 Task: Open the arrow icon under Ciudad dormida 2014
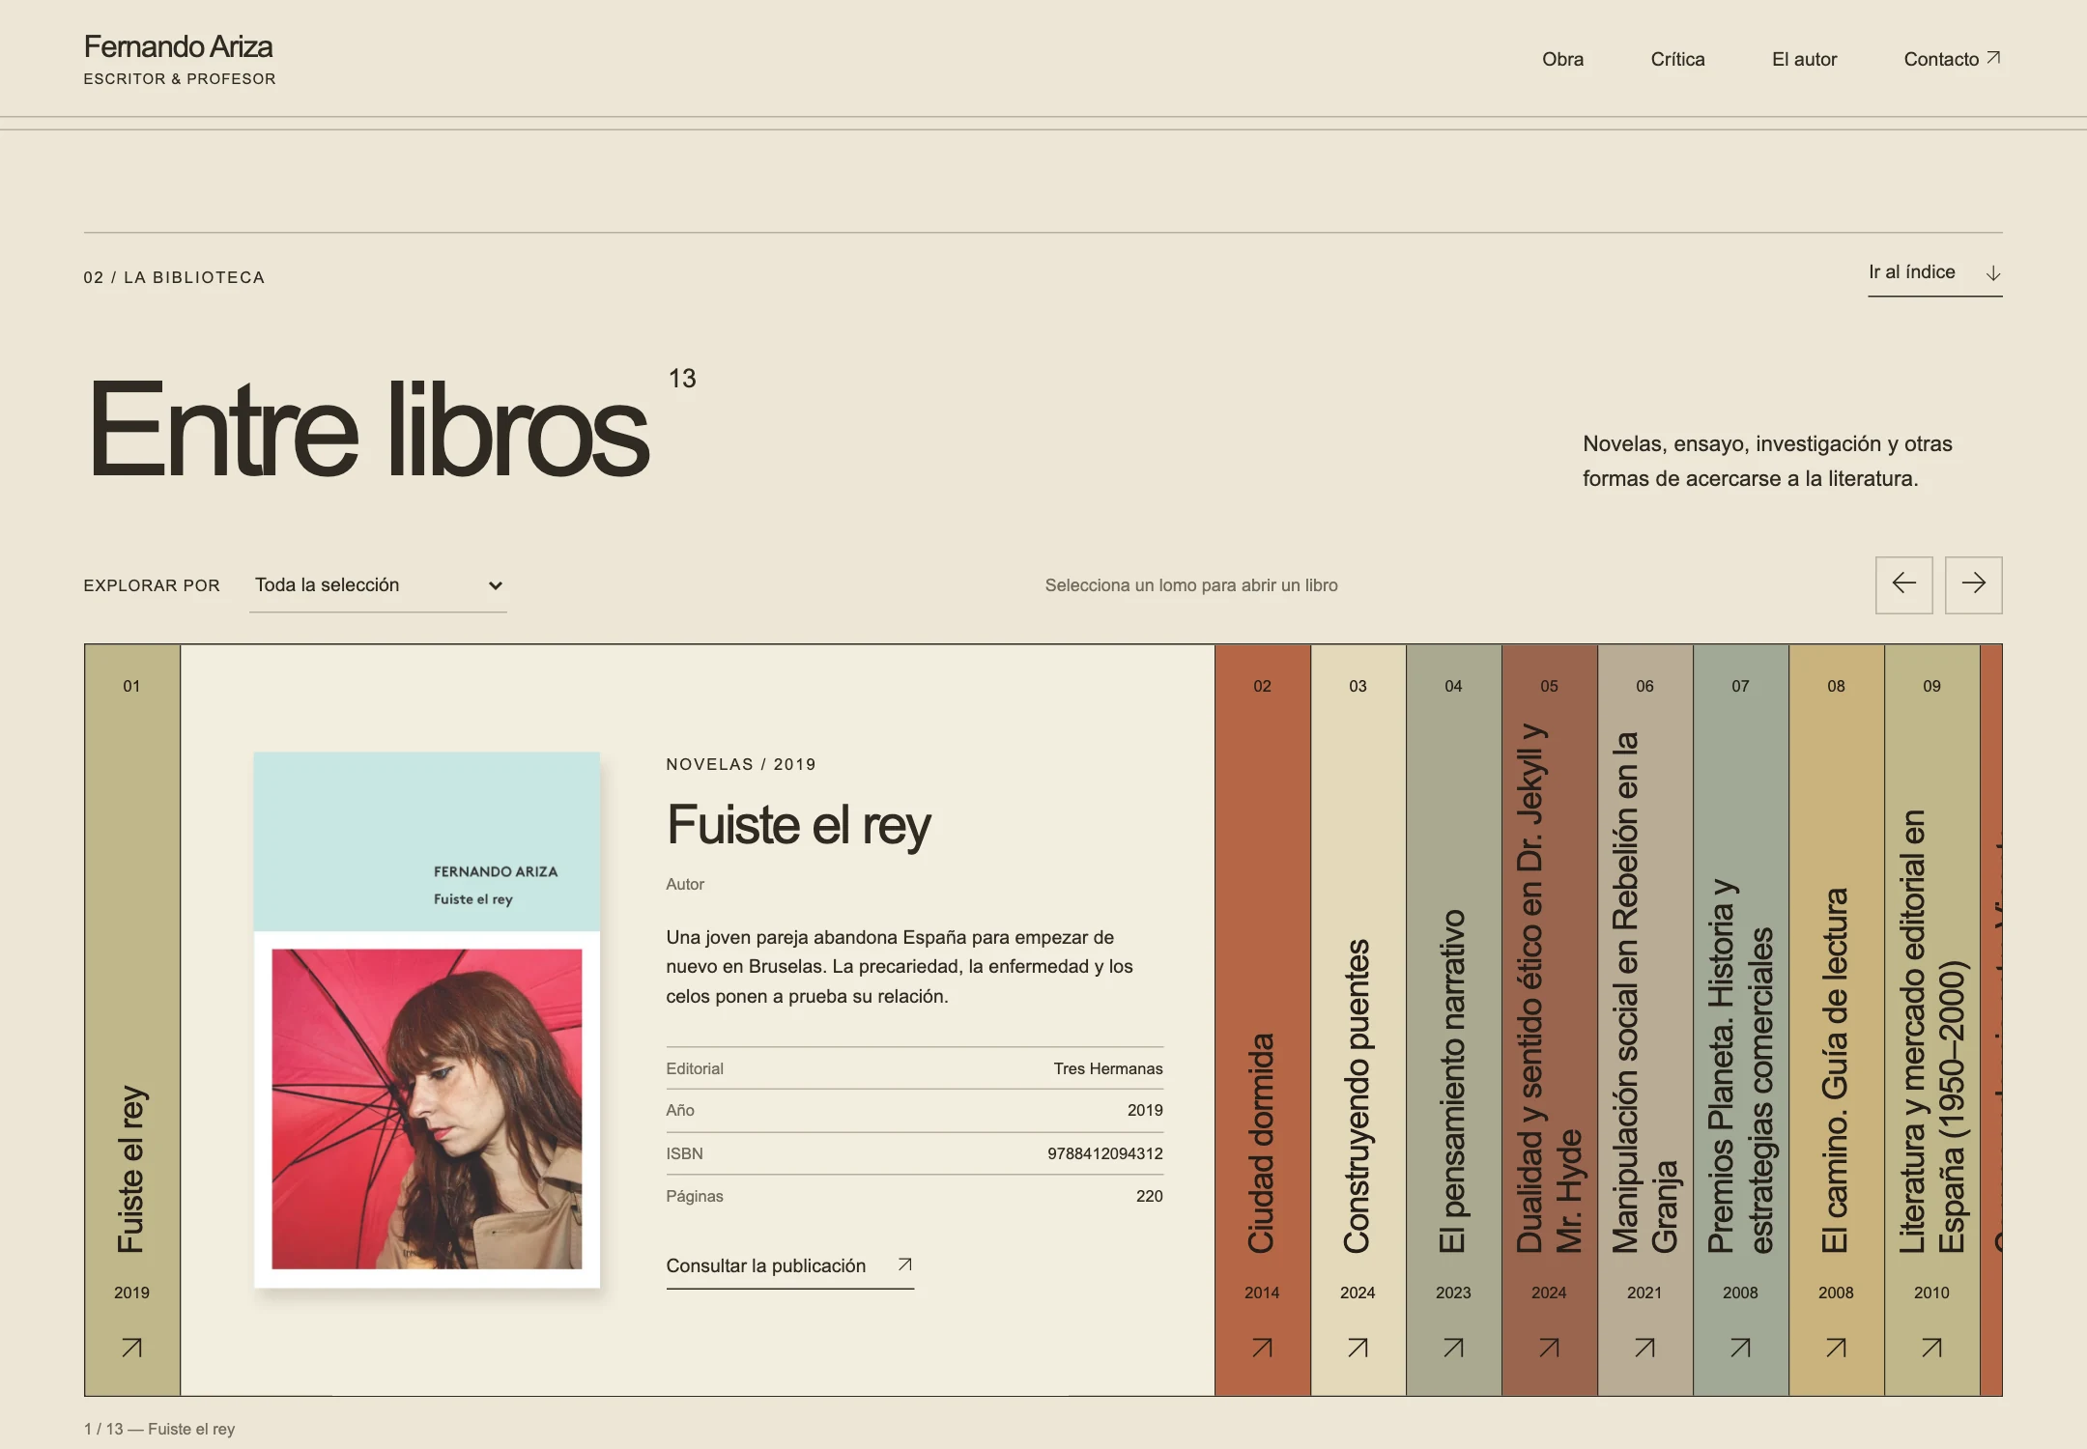[1262, 1347]
